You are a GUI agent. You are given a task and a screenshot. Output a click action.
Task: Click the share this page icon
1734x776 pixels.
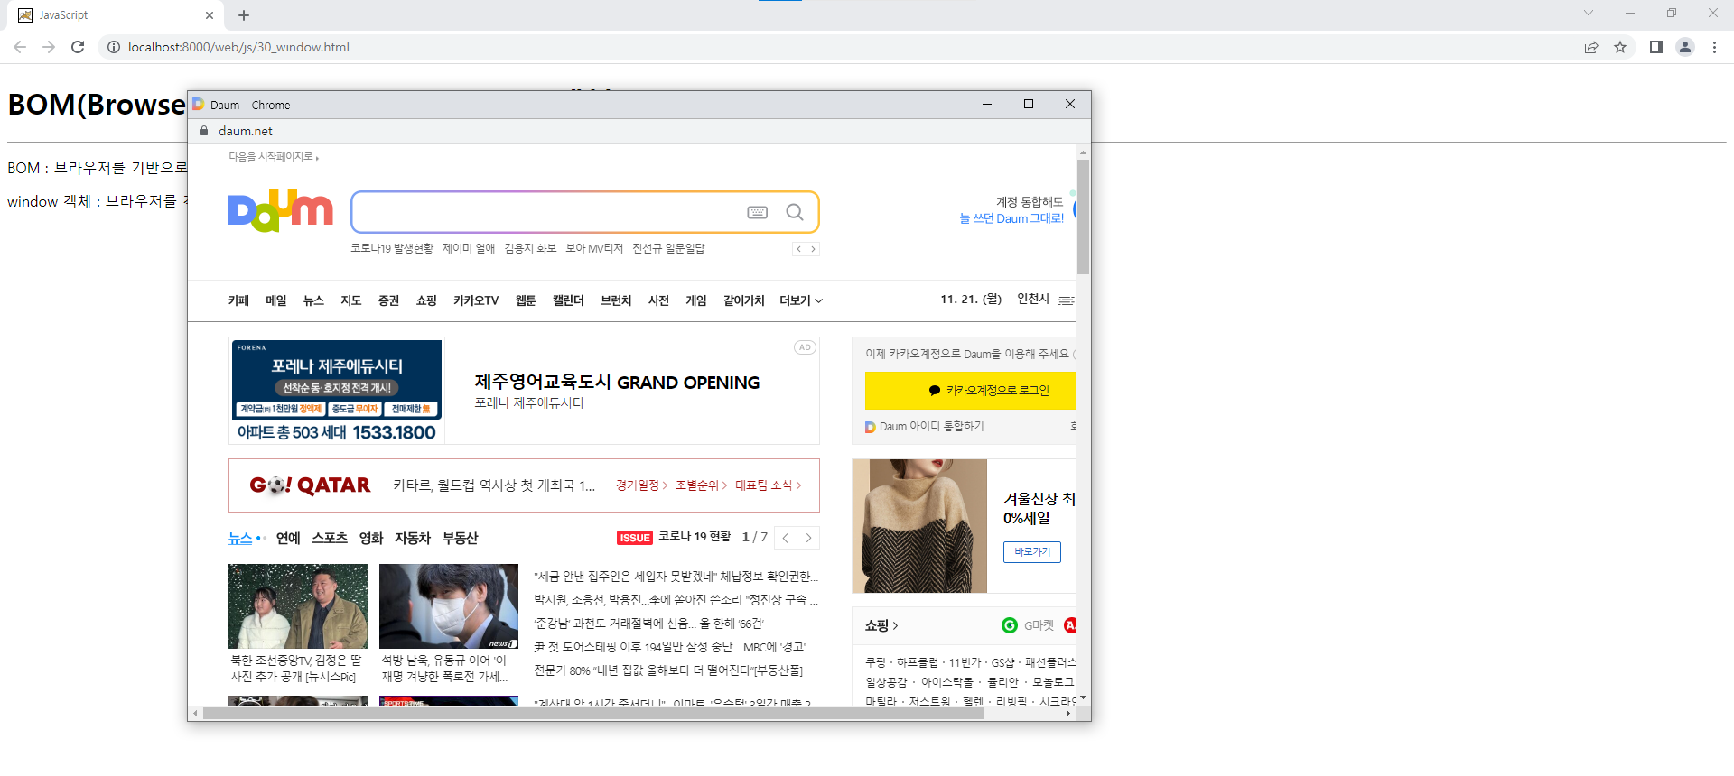pyautogui.click(x=1591, y=47)
